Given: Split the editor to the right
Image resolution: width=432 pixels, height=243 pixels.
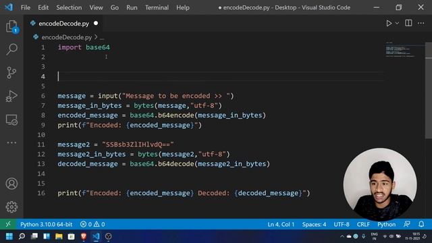Looking at the screenshot, I should pos(408,23).
